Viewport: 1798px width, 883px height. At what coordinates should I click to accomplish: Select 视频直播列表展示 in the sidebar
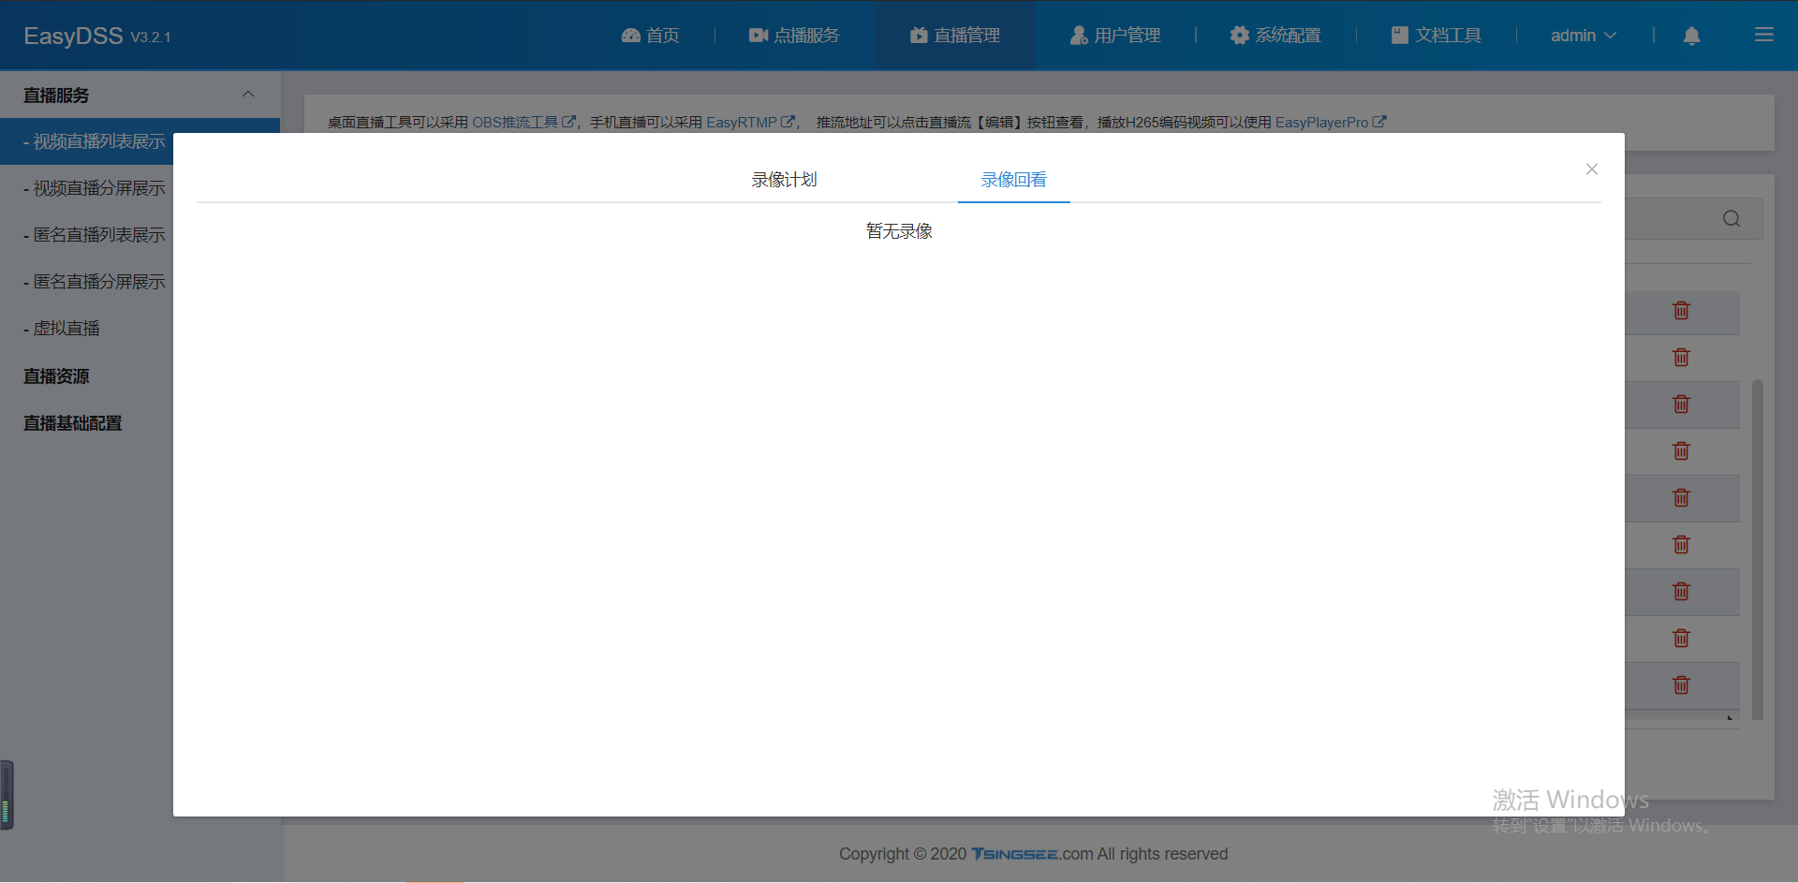[140, 141]
